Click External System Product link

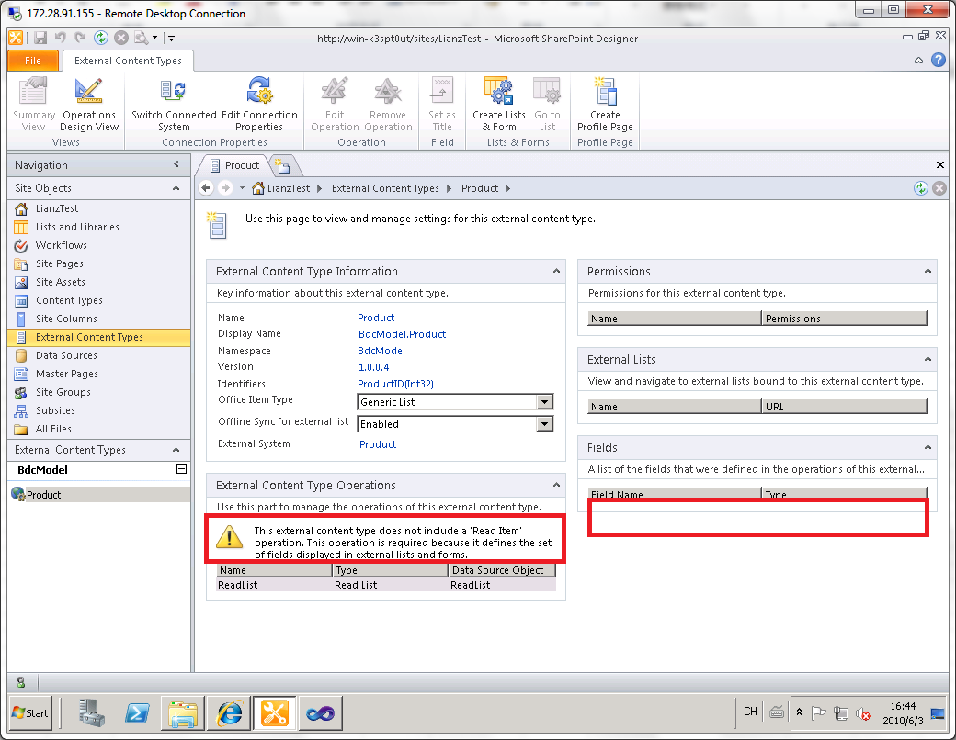coord(378,444)
